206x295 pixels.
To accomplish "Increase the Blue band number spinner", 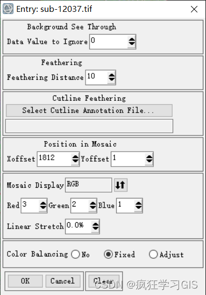I will (138, 203).
